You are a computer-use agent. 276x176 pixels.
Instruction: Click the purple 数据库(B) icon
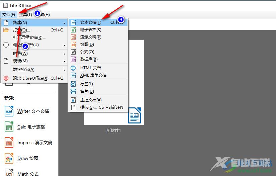[73, 59]
